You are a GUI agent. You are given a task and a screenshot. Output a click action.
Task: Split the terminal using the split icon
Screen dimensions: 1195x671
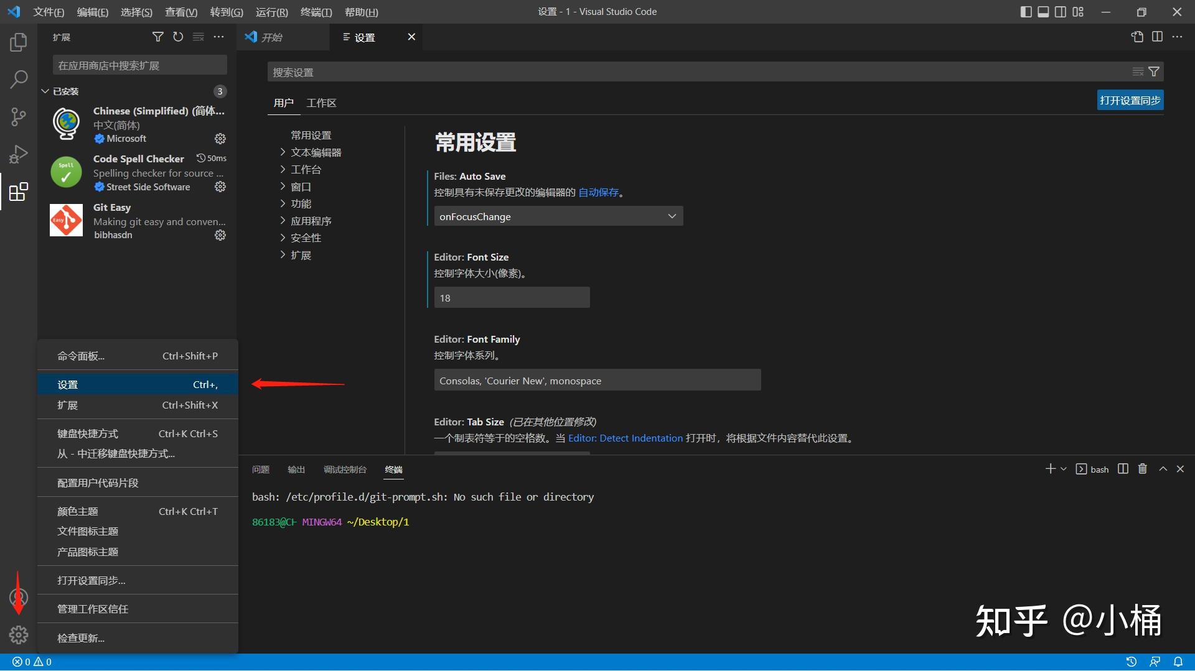pyautogui.click(x=1122, y=468)
